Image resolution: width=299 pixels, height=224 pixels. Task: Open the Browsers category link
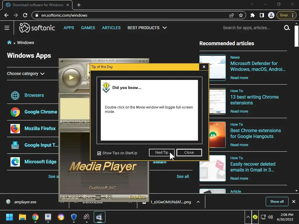coord(34,95)
